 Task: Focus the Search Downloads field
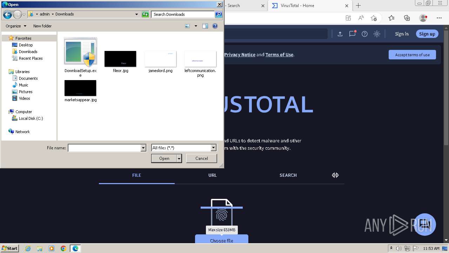[183, 14]
